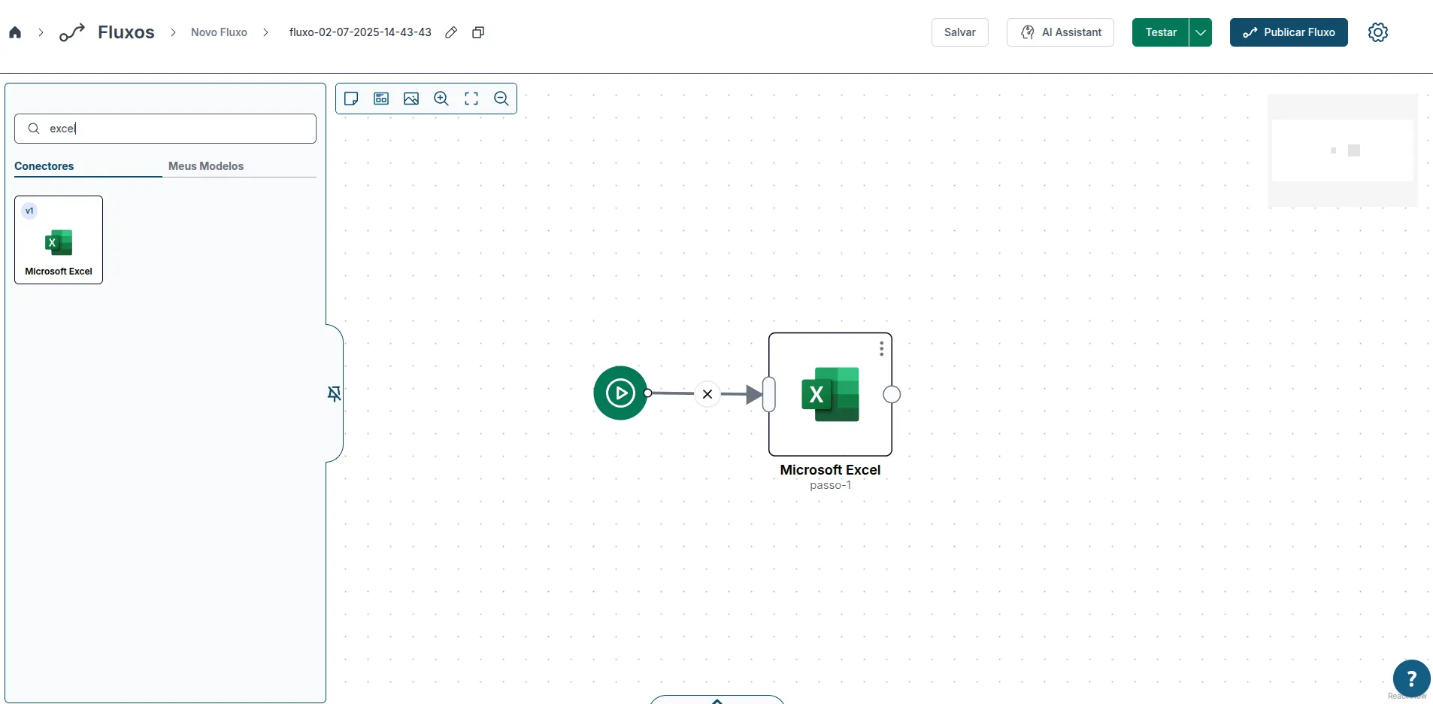The height and width of the screenshot is (704, 1433).
Task: Go to the home page icon
Action: point(15,32)
